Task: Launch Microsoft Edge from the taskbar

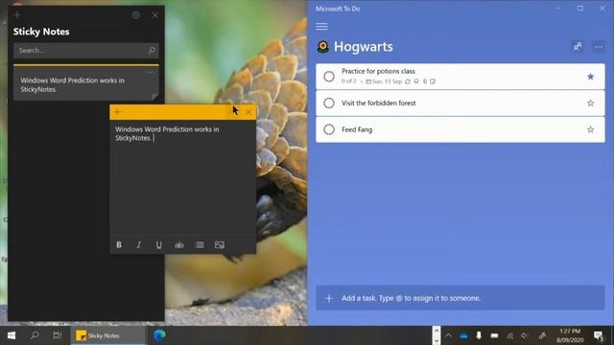Action: [159, 335]
